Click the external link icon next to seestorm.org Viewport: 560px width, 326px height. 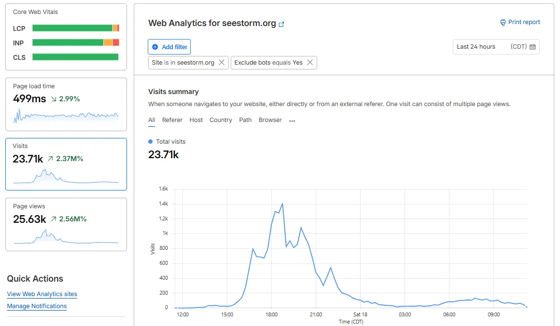pos(281,23)
